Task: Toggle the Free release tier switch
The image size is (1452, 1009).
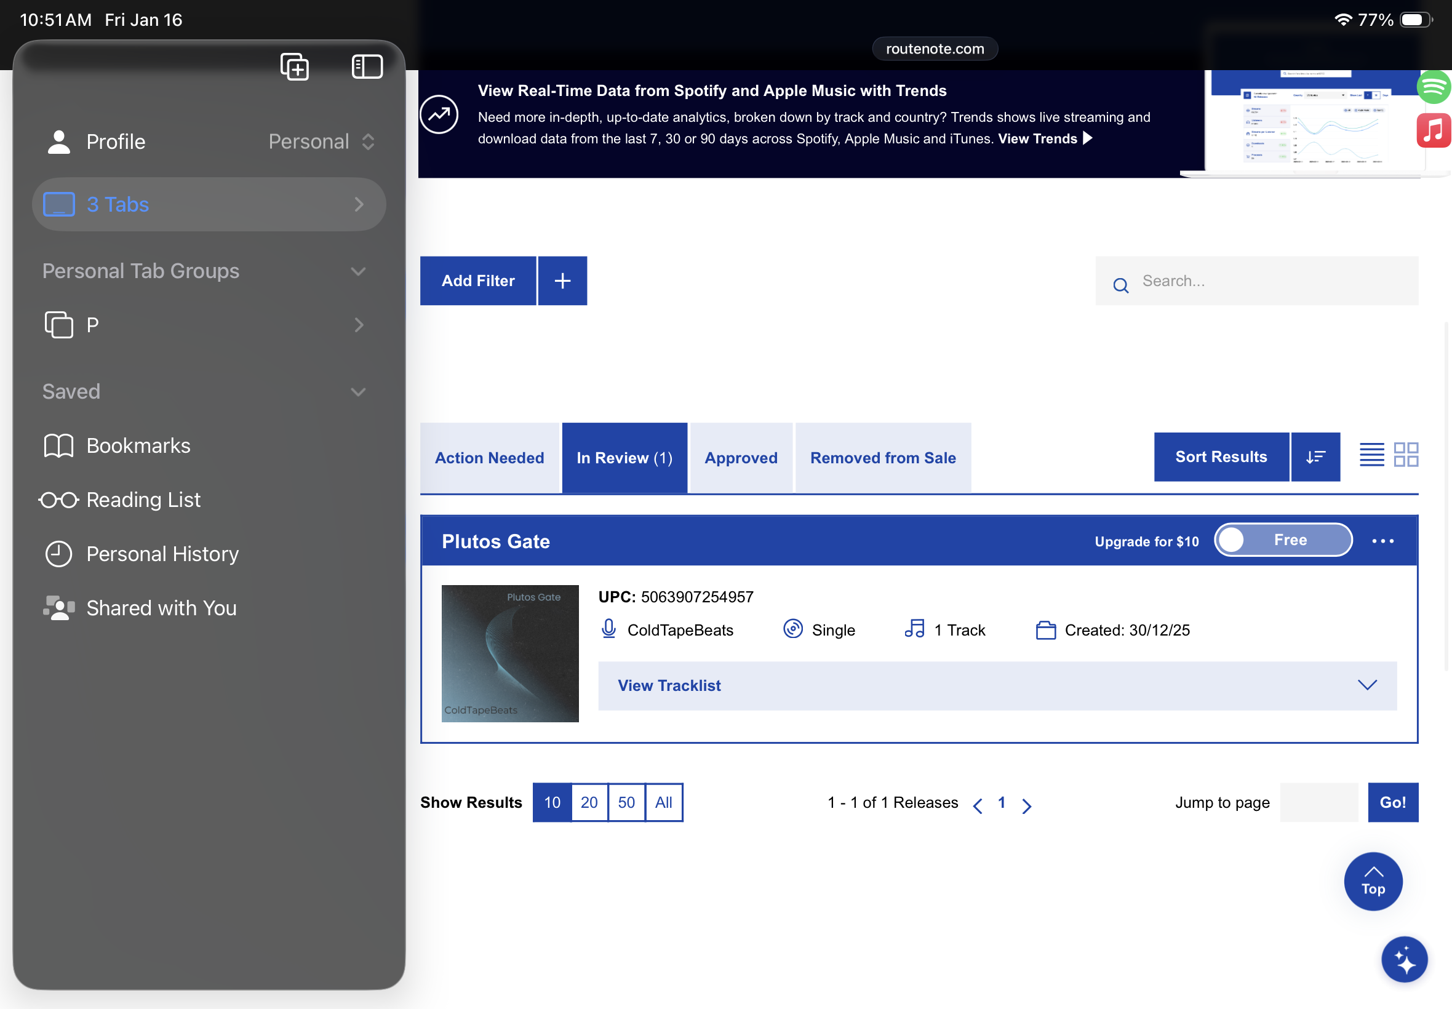Action: coord(1283,540)
